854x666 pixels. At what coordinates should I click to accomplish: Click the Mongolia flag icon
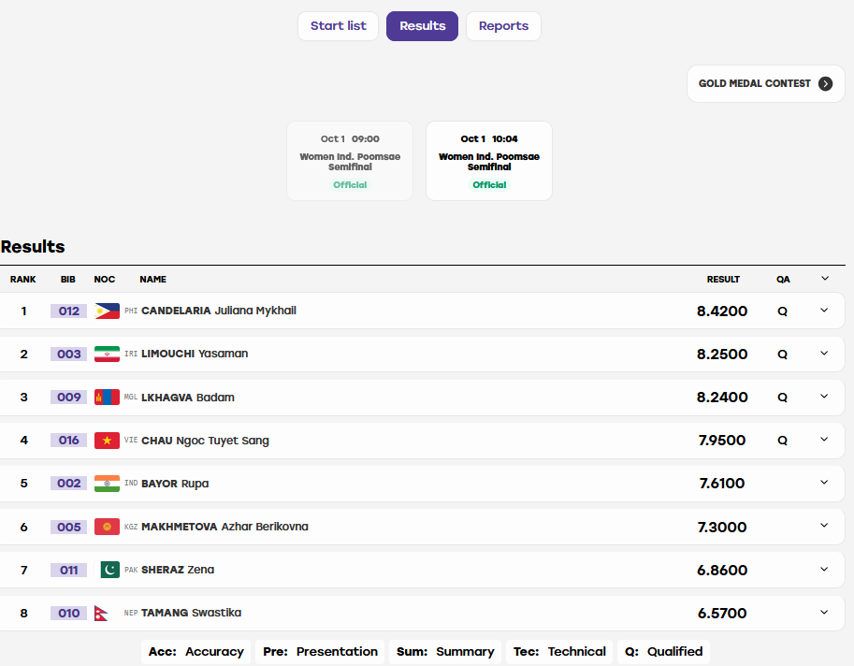click(x=107, y=397)
